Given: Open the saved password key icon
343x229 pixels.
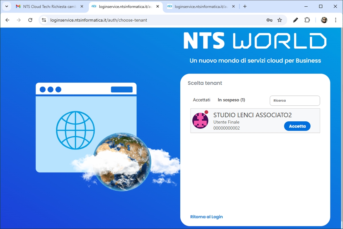Looking at the screenshot, I should [269, 20].
